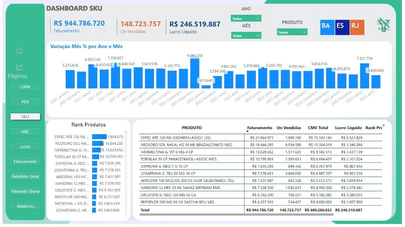Image resolution: width=405 pixels, height=227 pixels.
Task: Expand the MÊS dropdown
Action: click(x=246, y=35)
